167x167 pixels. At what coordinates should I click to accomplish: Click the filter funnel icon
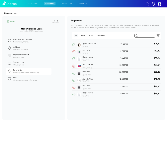pos(158,36)
